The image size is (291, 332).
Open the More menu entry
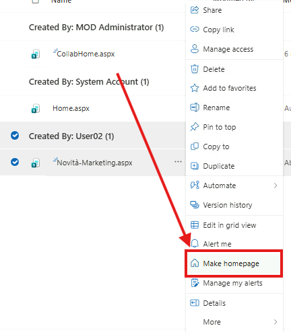click(x=234, y=322)
